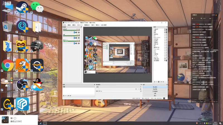The height and width of the screenshot is (125, 223).
Task: Adjust Mic/Aux volume slider handle
Action: tap(74, 43)
